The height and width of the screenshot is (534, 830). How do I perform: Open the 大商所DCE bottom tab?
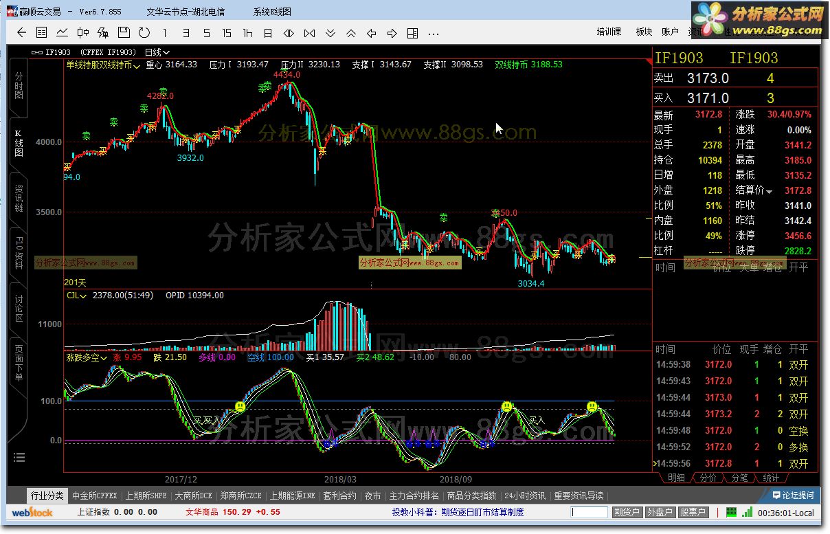193,496
